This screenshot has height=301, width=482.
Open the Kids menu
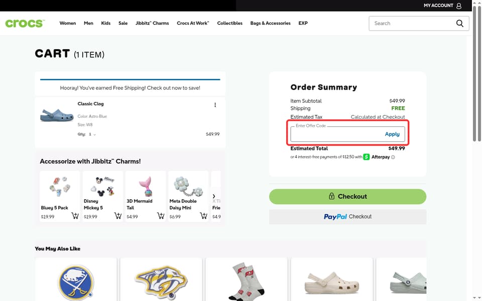pos(106,23)
